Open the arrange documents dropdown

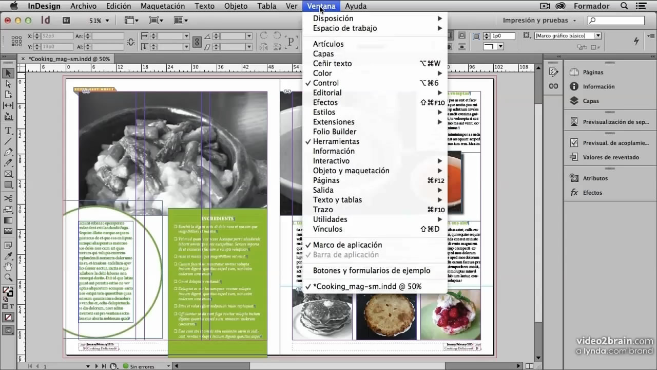tap(181, 21)
